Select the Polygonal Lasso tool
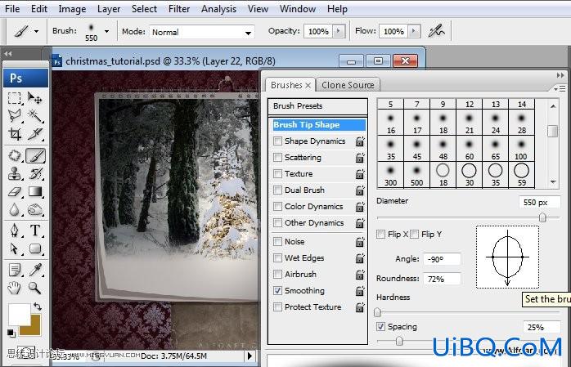Viewport: 571px width, 367px height. point(15,116)
